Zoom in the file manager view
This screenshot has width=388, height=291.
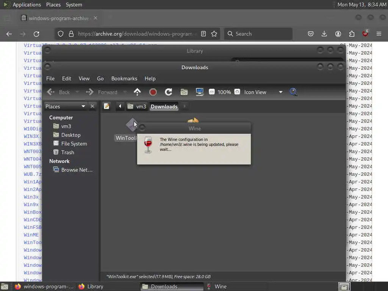[x=237, y=92]
